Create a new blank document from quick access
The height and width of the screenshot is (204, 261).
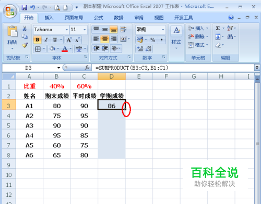pyautogui.click(x=65, y=8)
